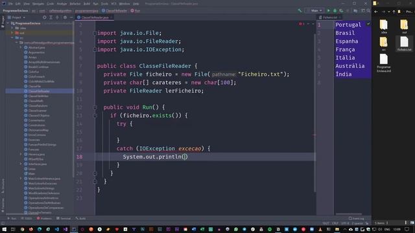Expand Interfaces.java node in project tree
415x233 pixels.
[x=21, y=164]
